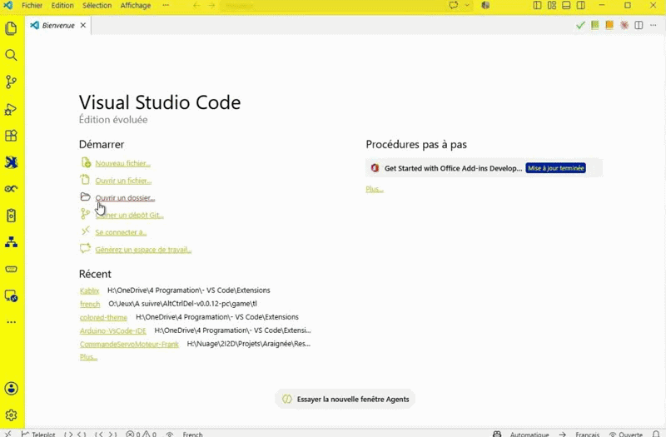Open recent folder CommandeServoMoteur-Frank
Screen dimensions: 666x437
129,344
